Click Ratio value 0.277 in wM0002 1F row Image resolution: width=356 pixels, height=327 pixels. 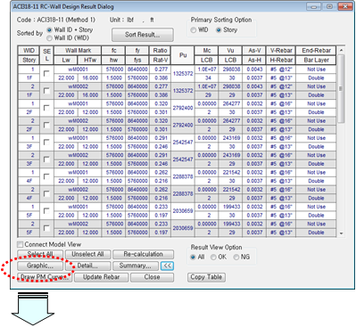click(161, 86)
